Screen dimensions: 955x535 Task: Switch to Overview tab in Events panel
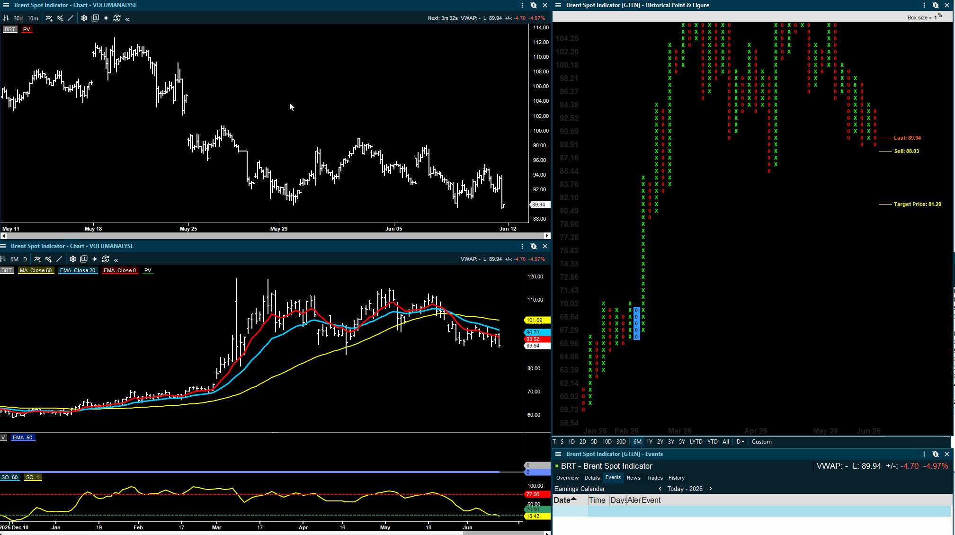point(567,478)
